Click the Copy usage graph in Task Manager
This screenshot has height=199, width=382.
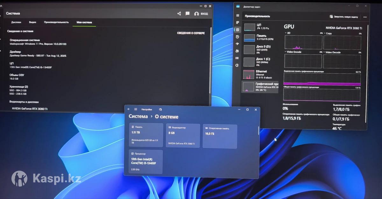click(343, 42)
